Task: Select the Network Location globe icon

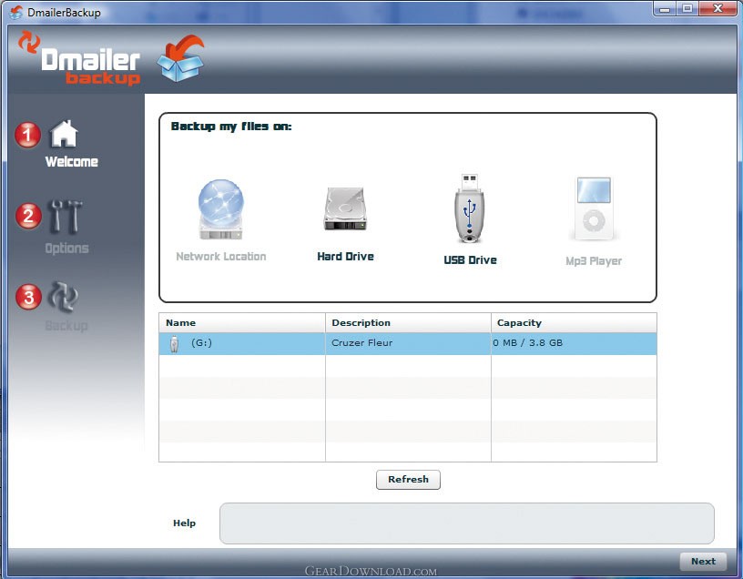Action: [221, 209]
